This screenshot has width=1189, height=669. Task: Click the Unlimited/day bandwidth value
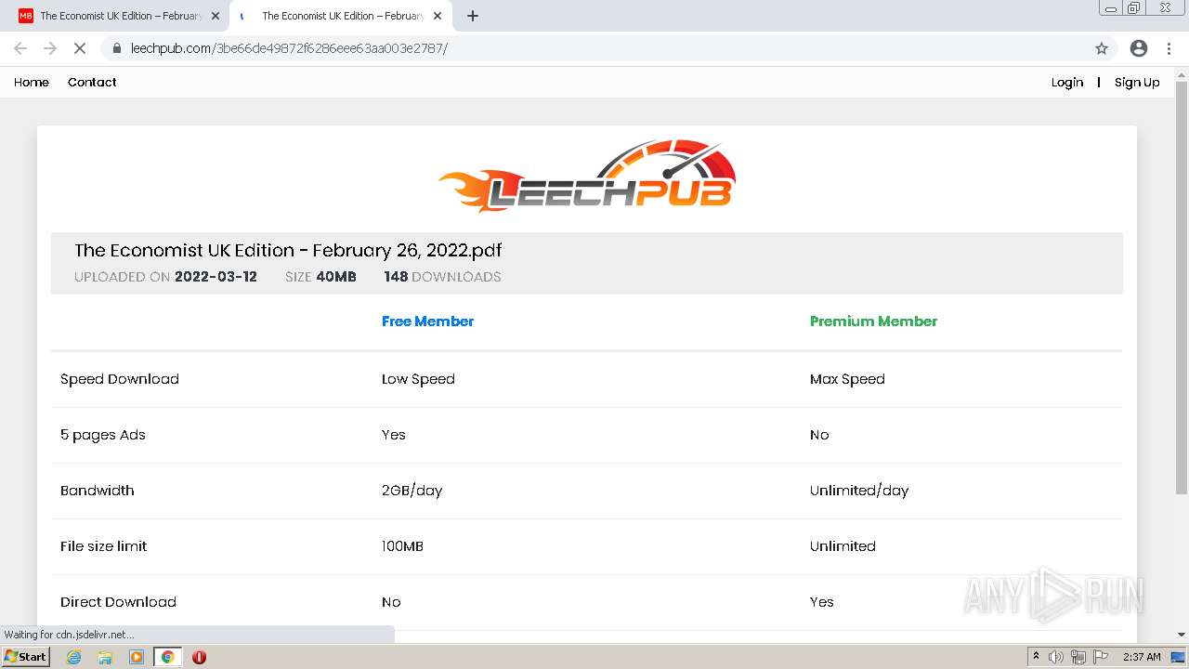[x=859, y=490]
